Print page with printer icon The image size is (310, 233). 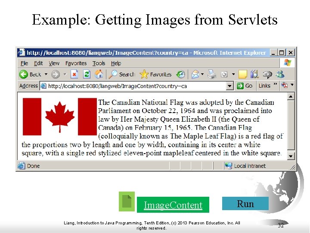pos(212,75)
